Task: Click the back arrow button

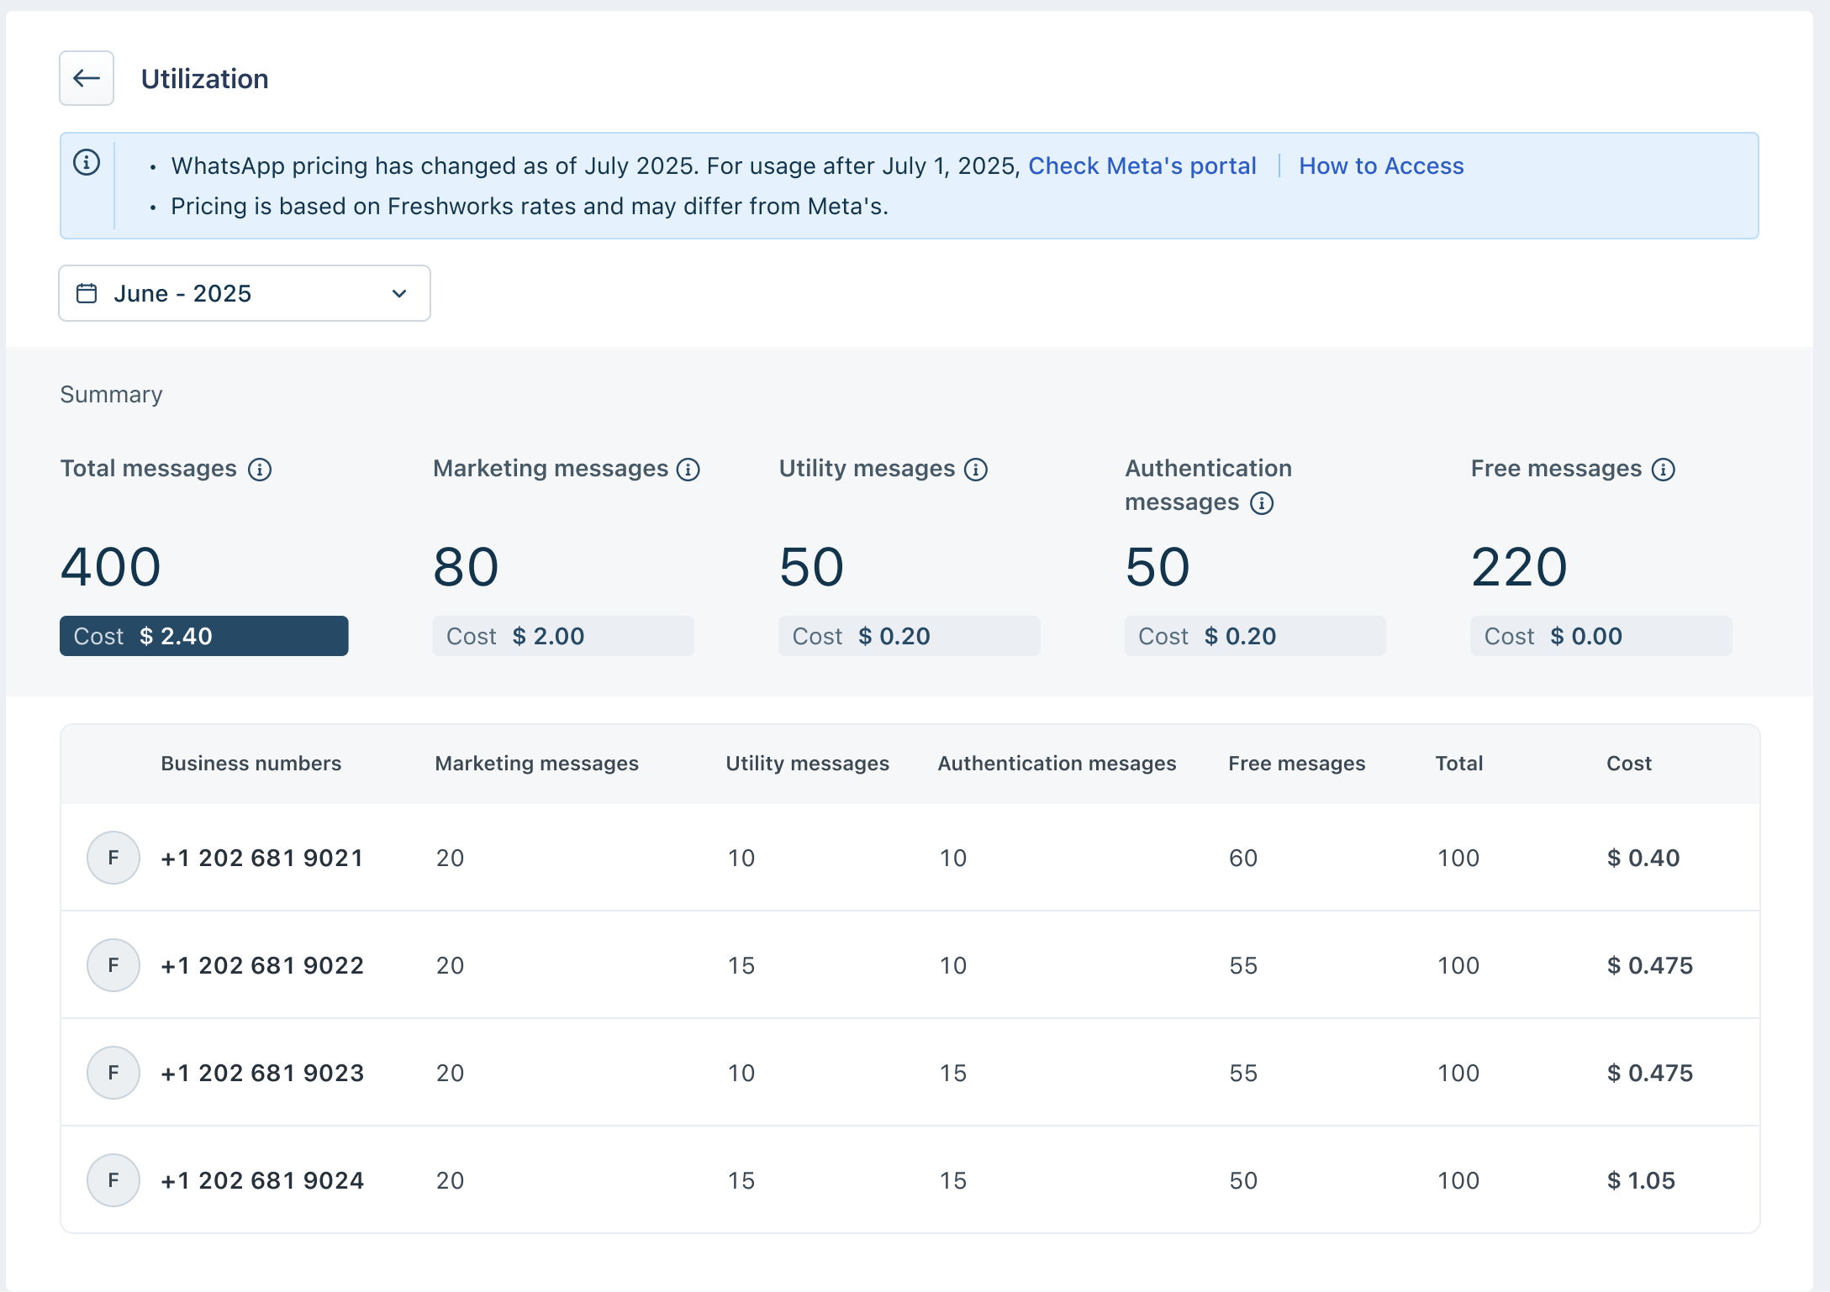Action: tap(87, 78)
